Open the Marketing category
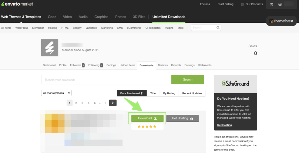Image resolution: width=299 pixels, height=153 pixels. 107,28
